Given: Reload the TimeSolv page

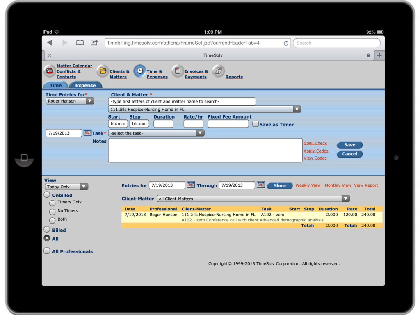Looking at the screenshot, I should pyautogui.click(x=286, y=43).
